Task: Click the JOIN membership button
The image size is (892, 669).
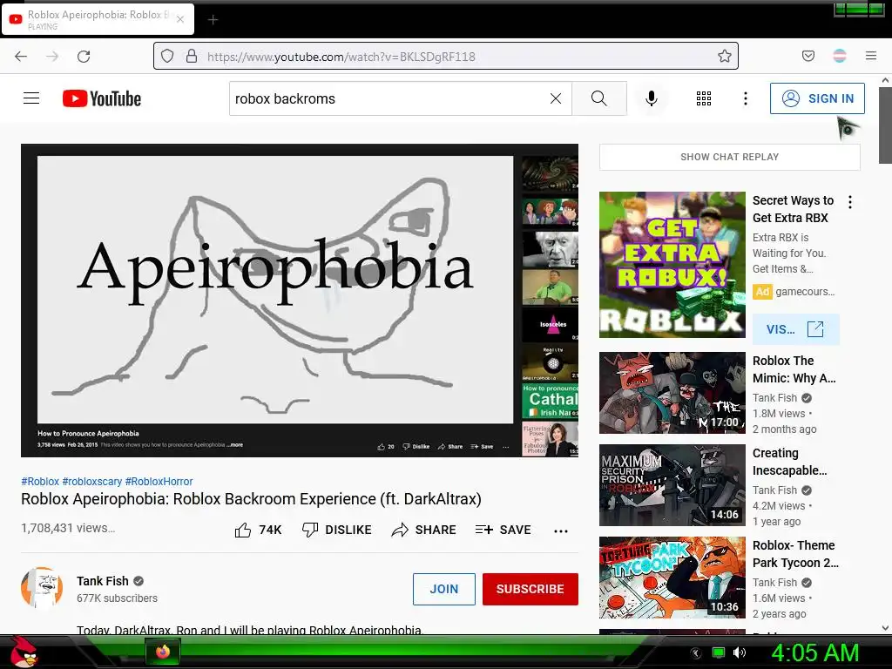Action: tap(444, 589)
